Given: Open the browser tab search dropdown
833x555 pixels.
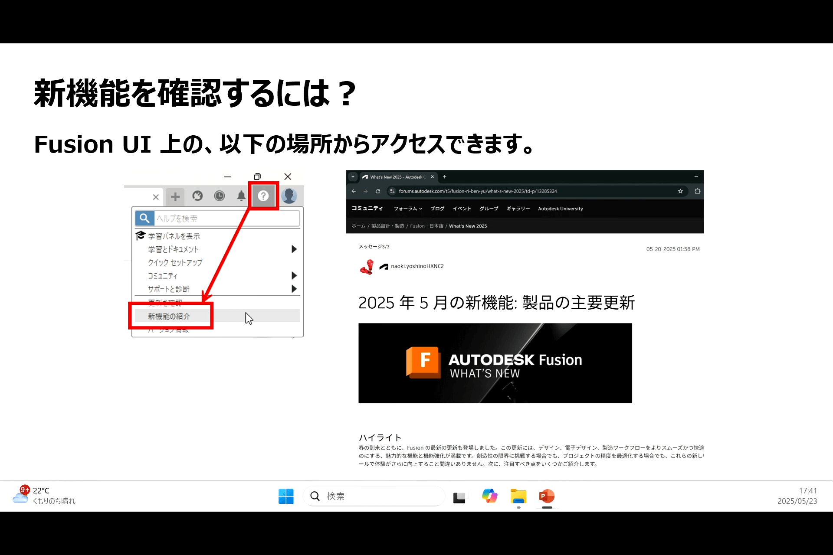Looking at the screenshot, I should point(353,177).
